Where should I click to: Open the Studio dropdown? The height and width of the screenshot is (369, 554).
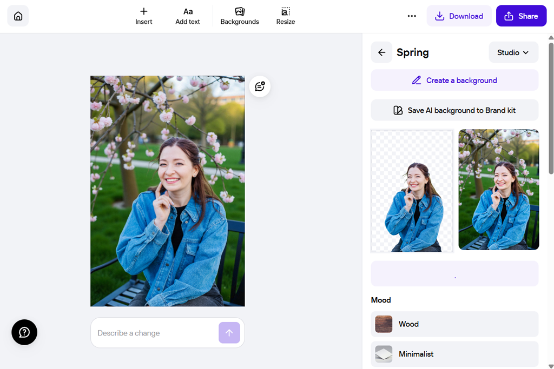coord(513,52)
